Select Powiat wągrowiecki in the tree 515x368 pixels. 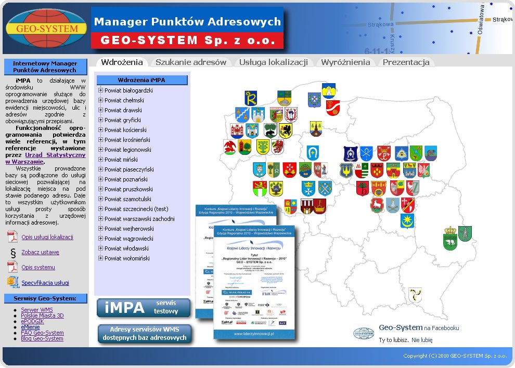[x=129, y=239]
